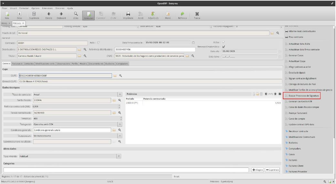Open the Tipus vivenda dropdown
This screenshot has width=336, height=184.
[119, 156]
